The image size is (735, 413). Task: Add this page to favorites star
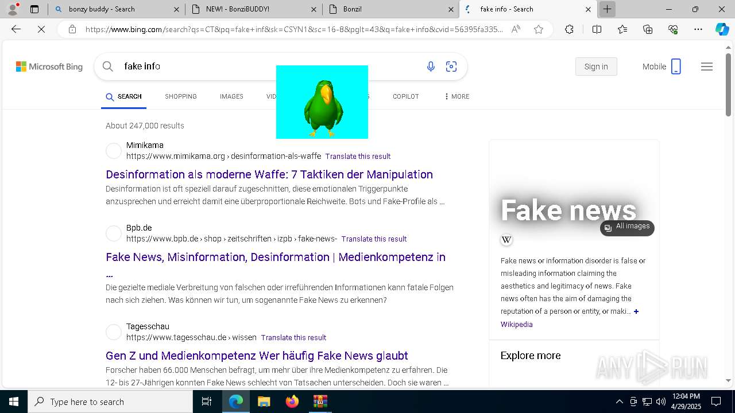539,29
